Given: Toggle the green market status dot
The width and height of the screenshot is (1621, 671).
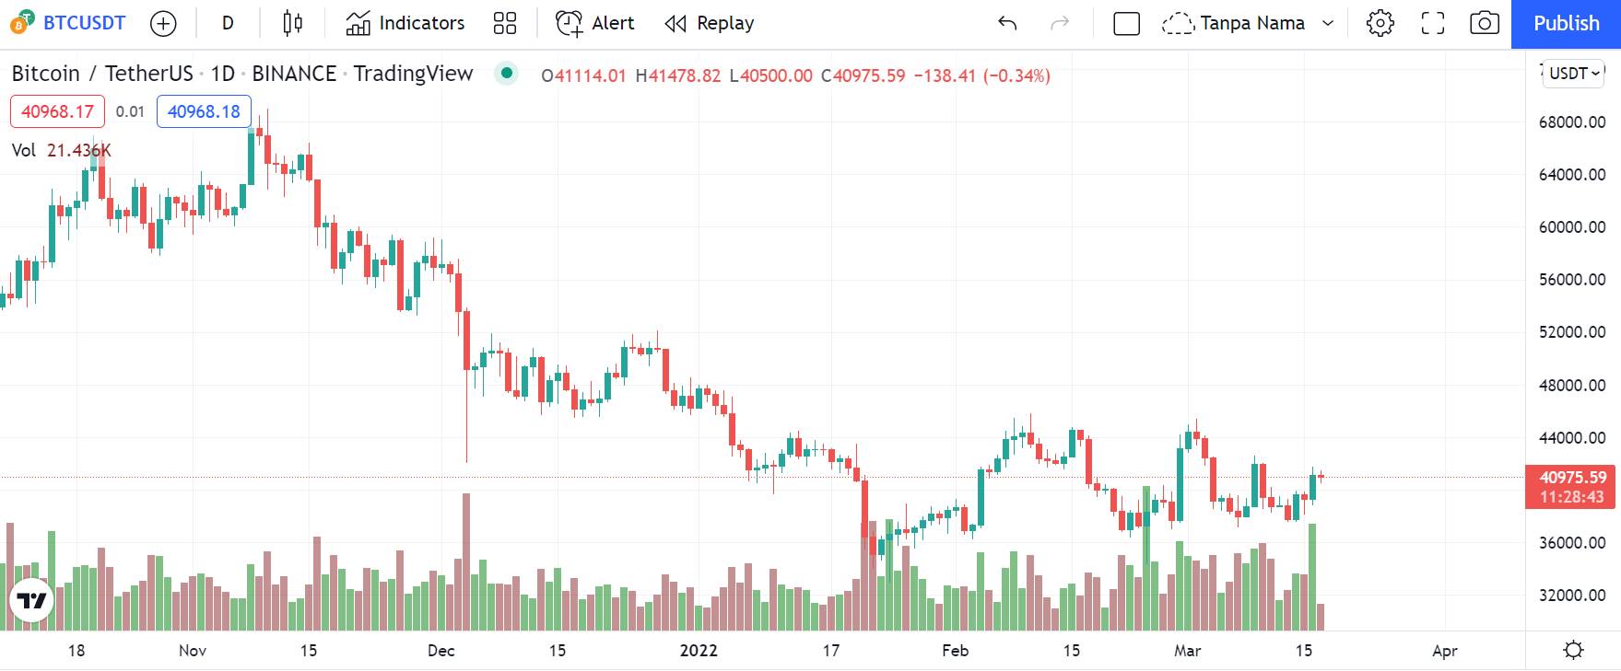Looking at the screenshot, I should pos(506,73).
